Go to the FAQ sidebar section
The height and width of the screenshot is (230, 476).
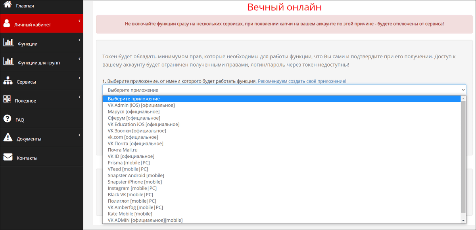pyautogui.click(x=42, y=119)
